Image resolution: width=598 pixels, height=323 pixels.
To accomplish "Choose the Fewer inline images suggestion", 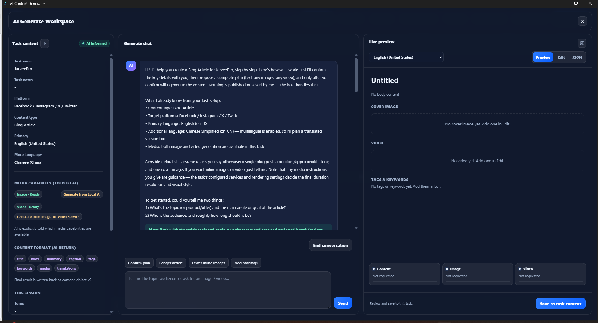I will pyautogui.click(x=208, y=263).
